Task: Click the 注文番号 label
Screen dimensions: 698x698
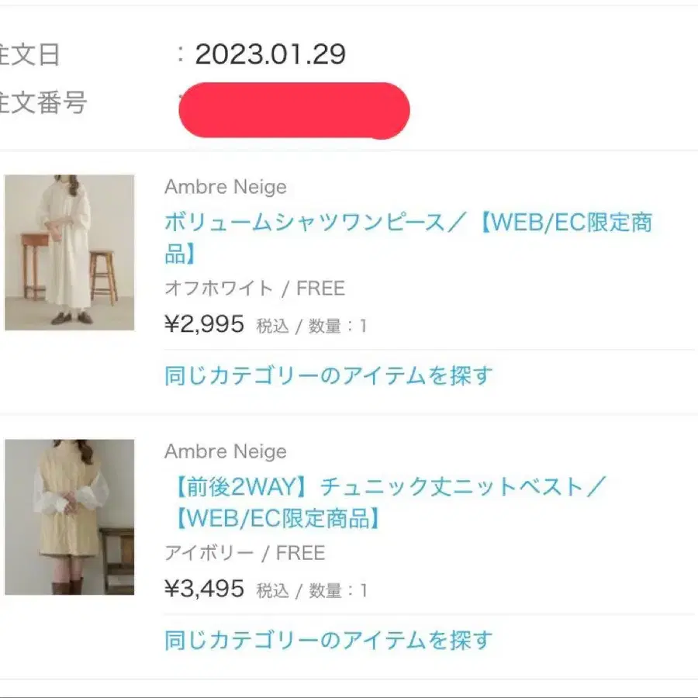Action: tap(43, 102)
